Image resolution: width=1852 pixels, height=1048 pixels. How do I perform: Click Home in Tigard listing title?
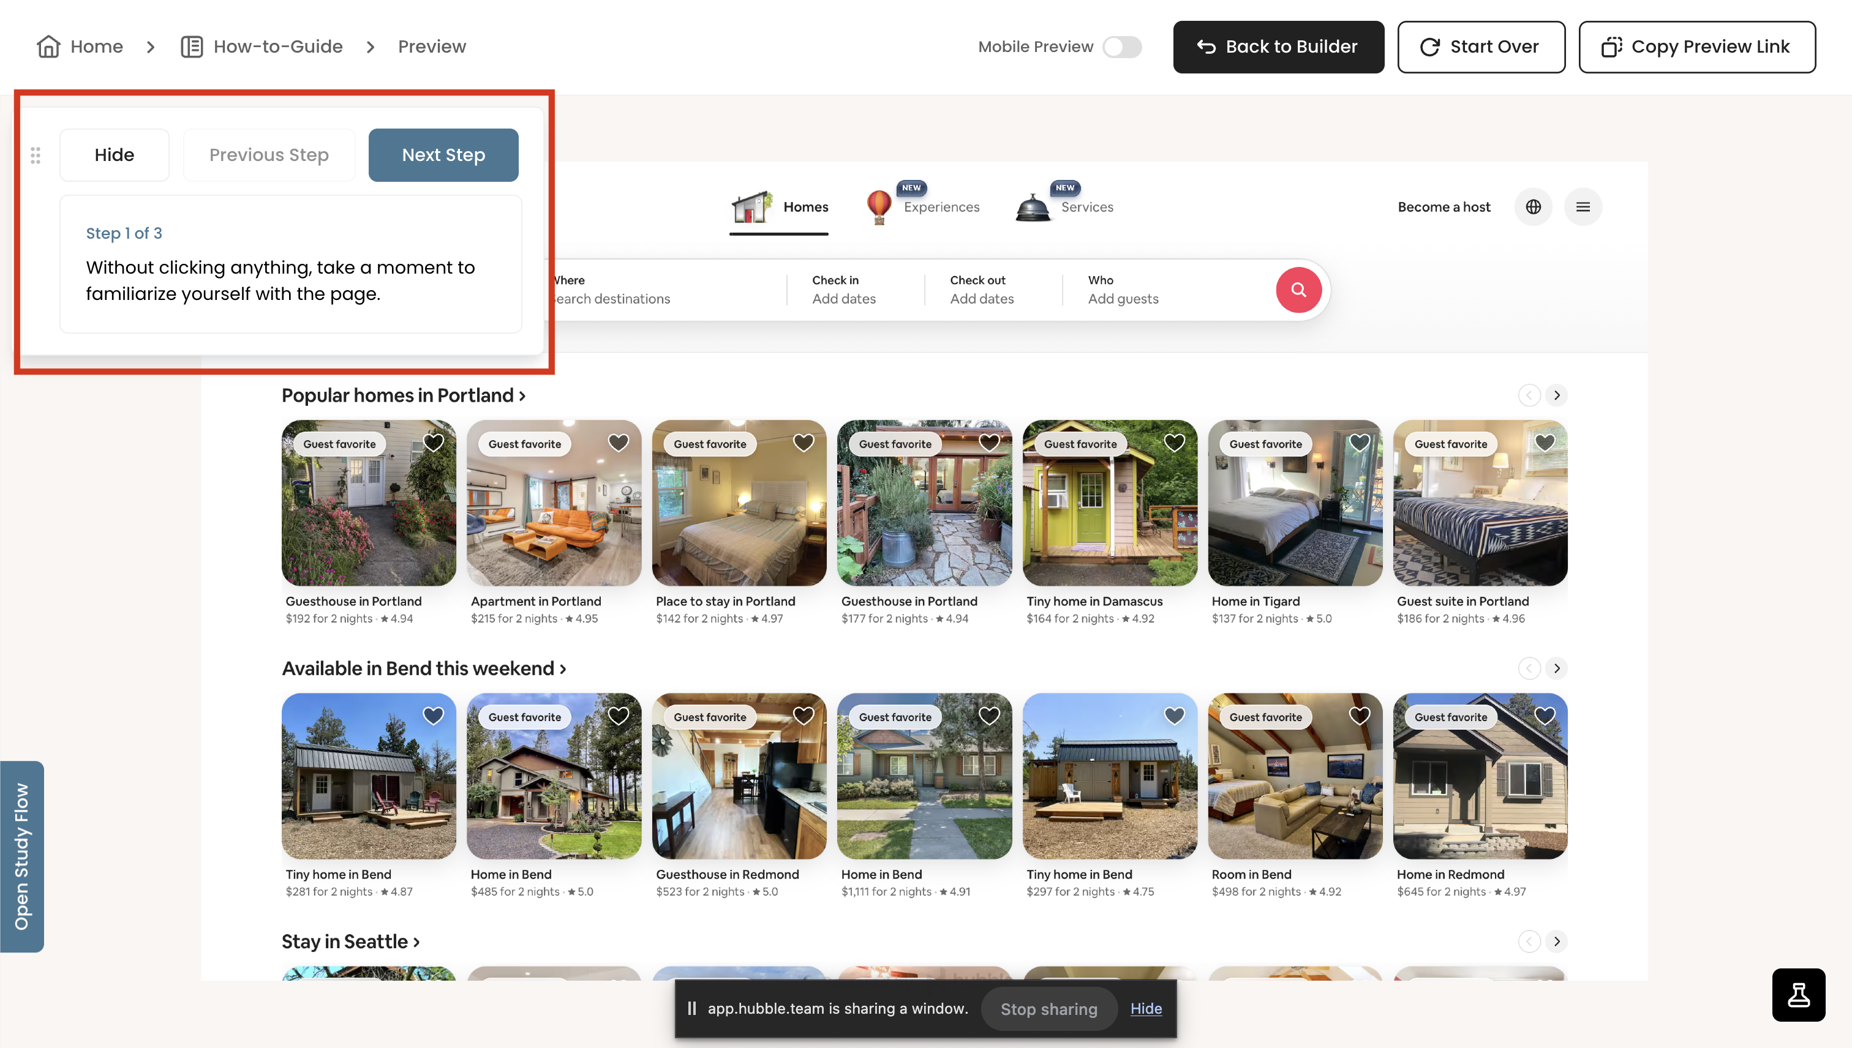pyautogui.click(x=1255, y=601)
